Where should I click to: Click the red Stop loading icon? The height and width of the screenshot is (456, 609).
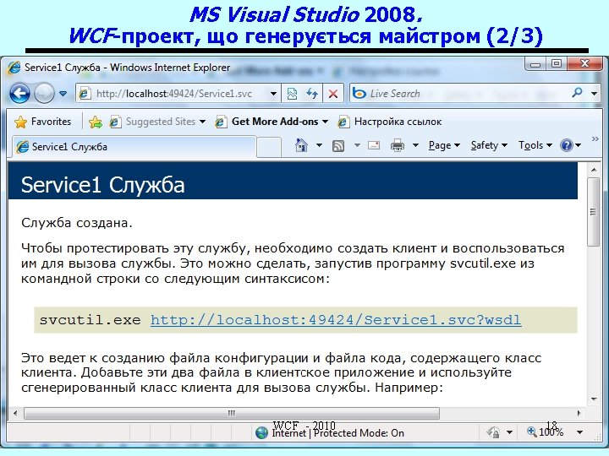[333, 94]
